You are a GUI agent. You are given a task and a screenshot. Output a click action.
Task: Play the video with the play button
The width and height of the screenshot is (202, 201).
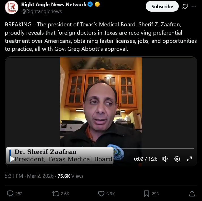click(x=12, y=159)
